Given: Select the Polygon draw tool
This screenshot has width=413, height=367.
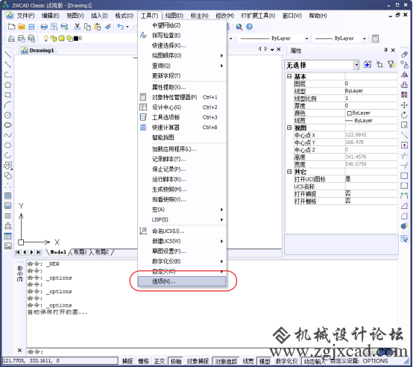Looking at the screenshot, I should tap(8, 85).
